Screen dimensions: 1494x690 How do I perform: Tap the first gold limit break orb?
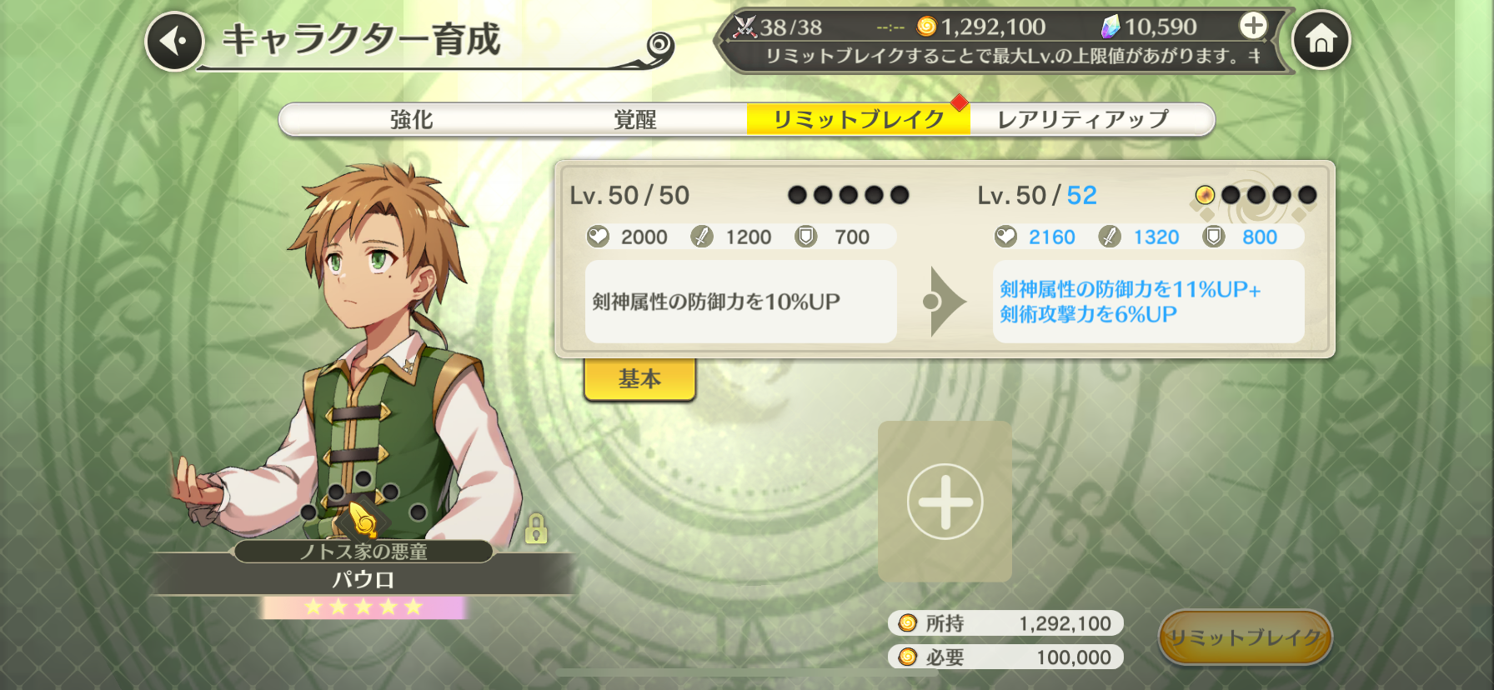pos(1205,195)
